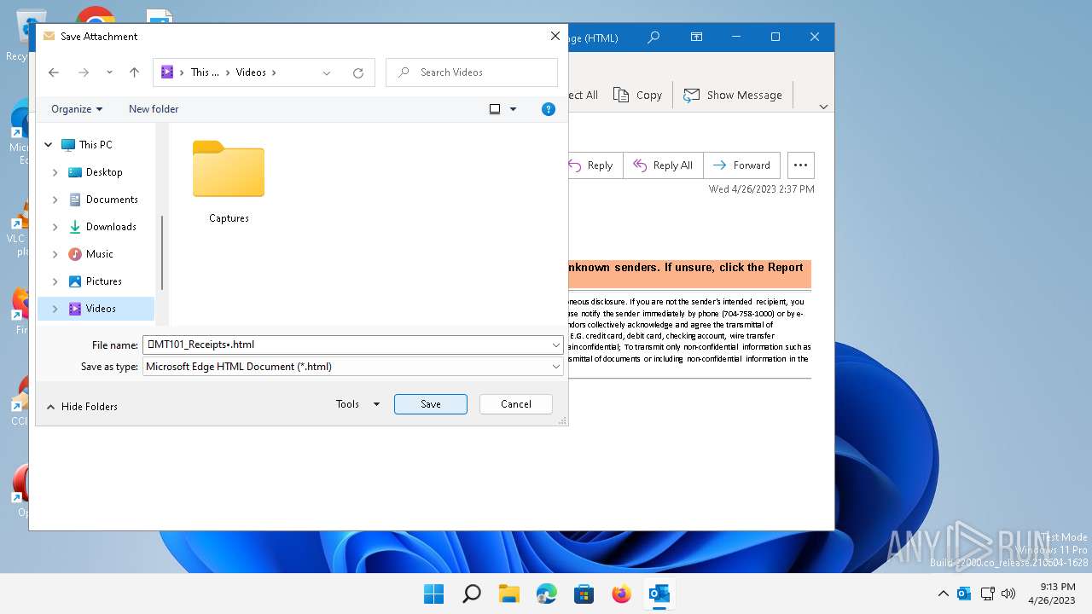1092x614 pixels.
Task: Expand the Downloads tree node
Action: [x=55, y=227]
